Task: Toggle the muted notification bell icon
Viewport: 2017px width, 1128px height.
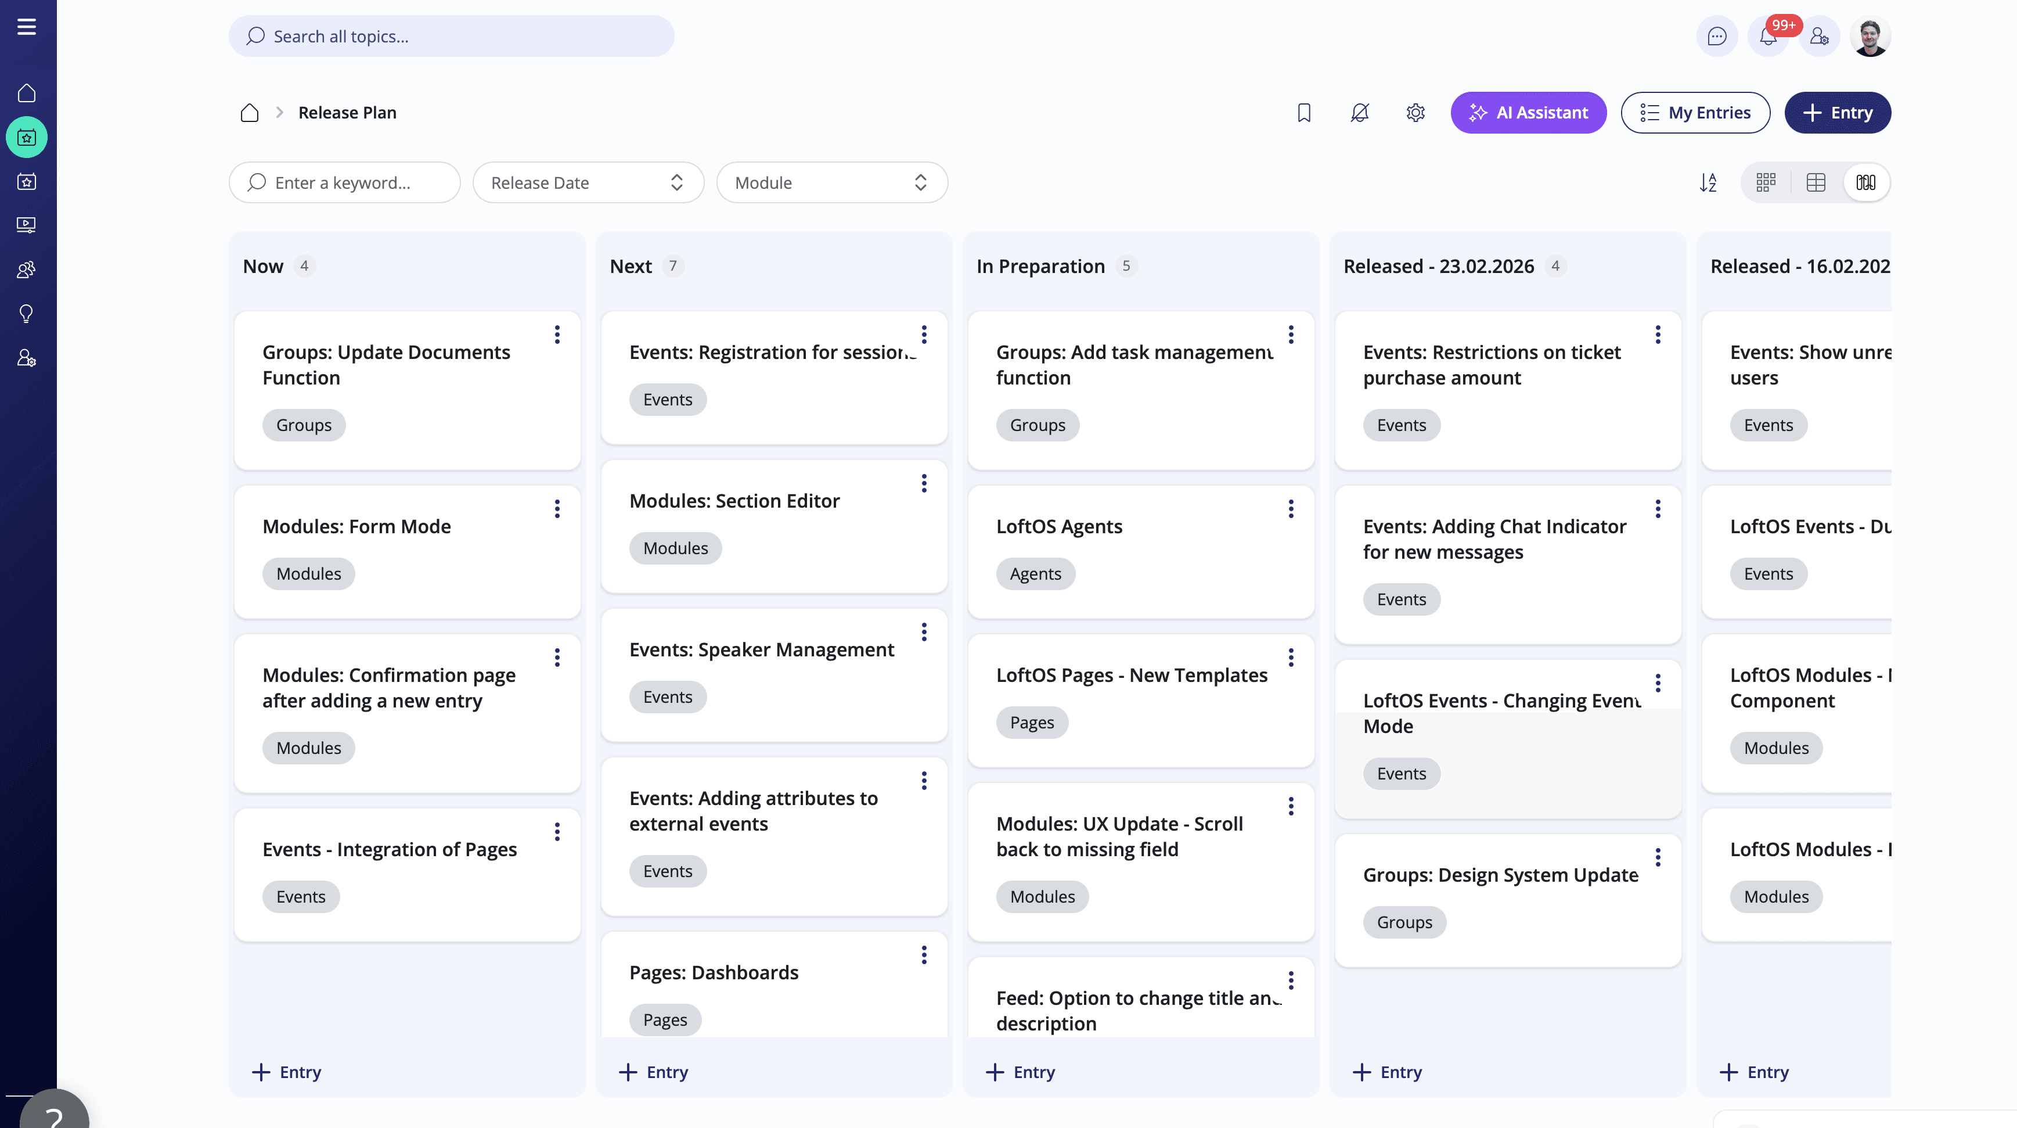Action: point(1359,113)
